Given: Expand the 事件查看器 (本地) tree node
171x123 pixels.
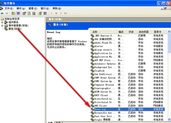Looking at the screenshot, I should (2, 26).
